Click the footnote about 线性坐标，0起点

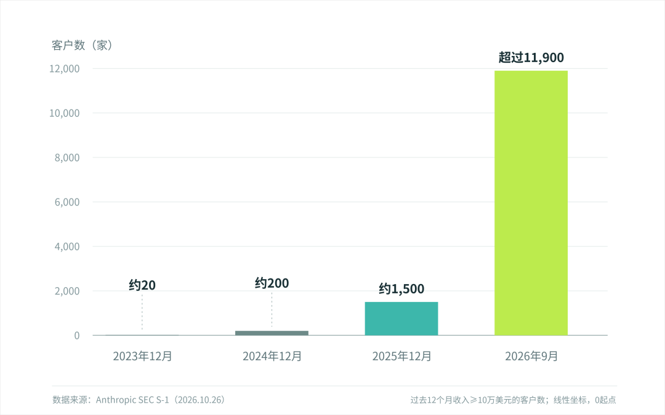(x=513, y=400)
